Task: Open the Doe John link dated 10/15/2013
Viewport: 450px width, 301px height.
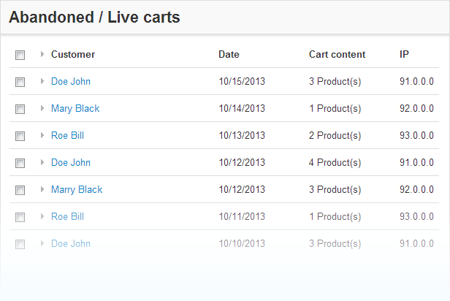Action: 71,82
